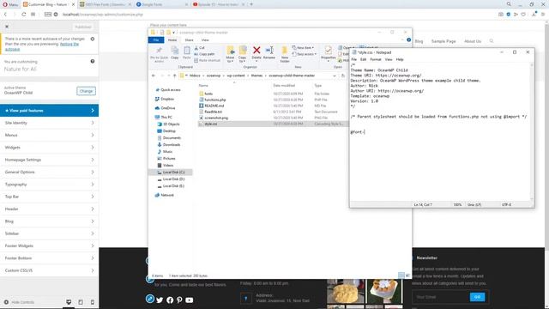Viewport: 549px width, 309px height.
Task: Click Hide Controls in customizer footer
Action: tap(19, 302)
